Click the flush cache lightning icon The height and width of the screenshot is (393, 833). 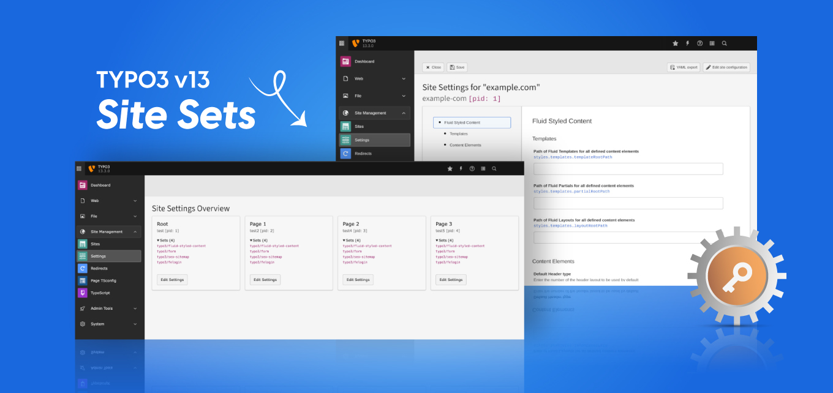461,168
